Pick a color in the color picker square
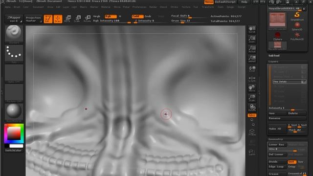The width and height of the screenshot is (313, 176). 14,133
